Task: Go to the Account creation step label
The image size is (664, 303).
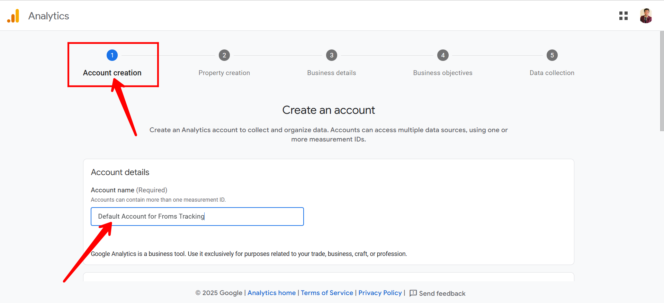Action: click(112, 73)
